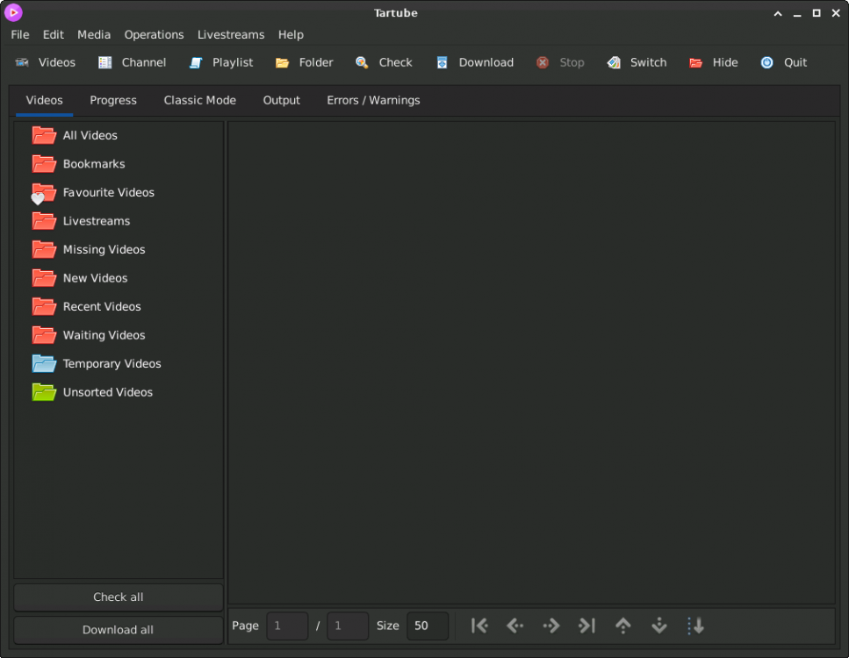Click the Add Playlist toolbar icon
The image size is (849, 658).
pos(196,63)
